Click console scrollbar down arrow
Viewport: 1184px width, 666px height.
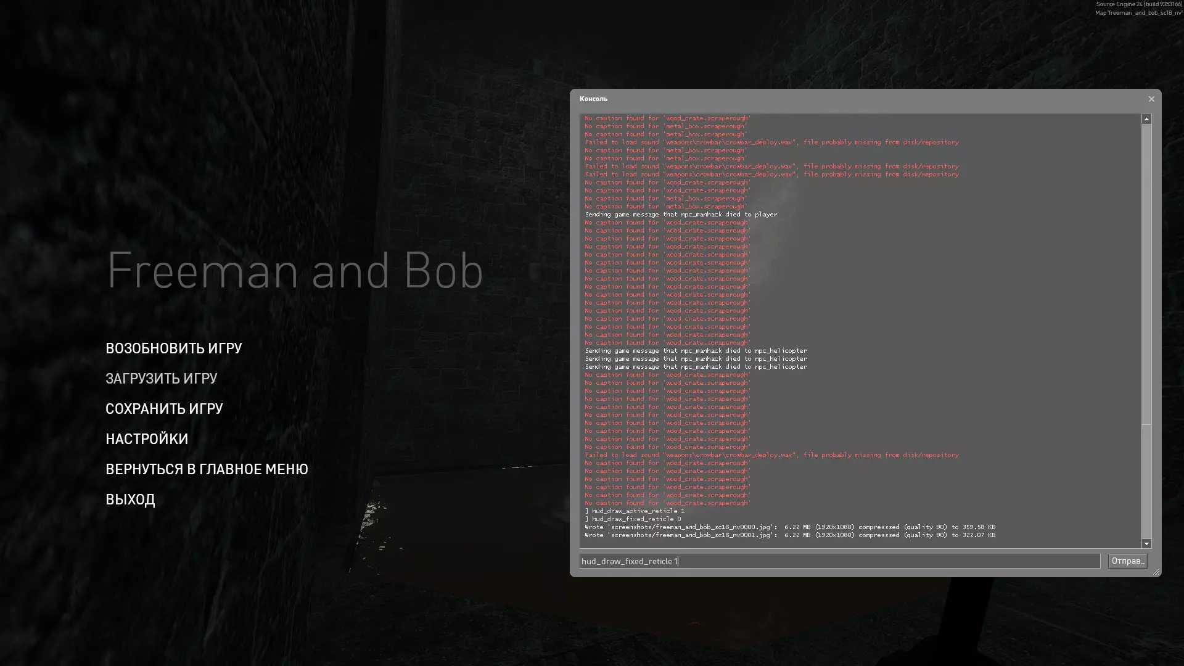pyautogui.click(x=1146, y=544)
